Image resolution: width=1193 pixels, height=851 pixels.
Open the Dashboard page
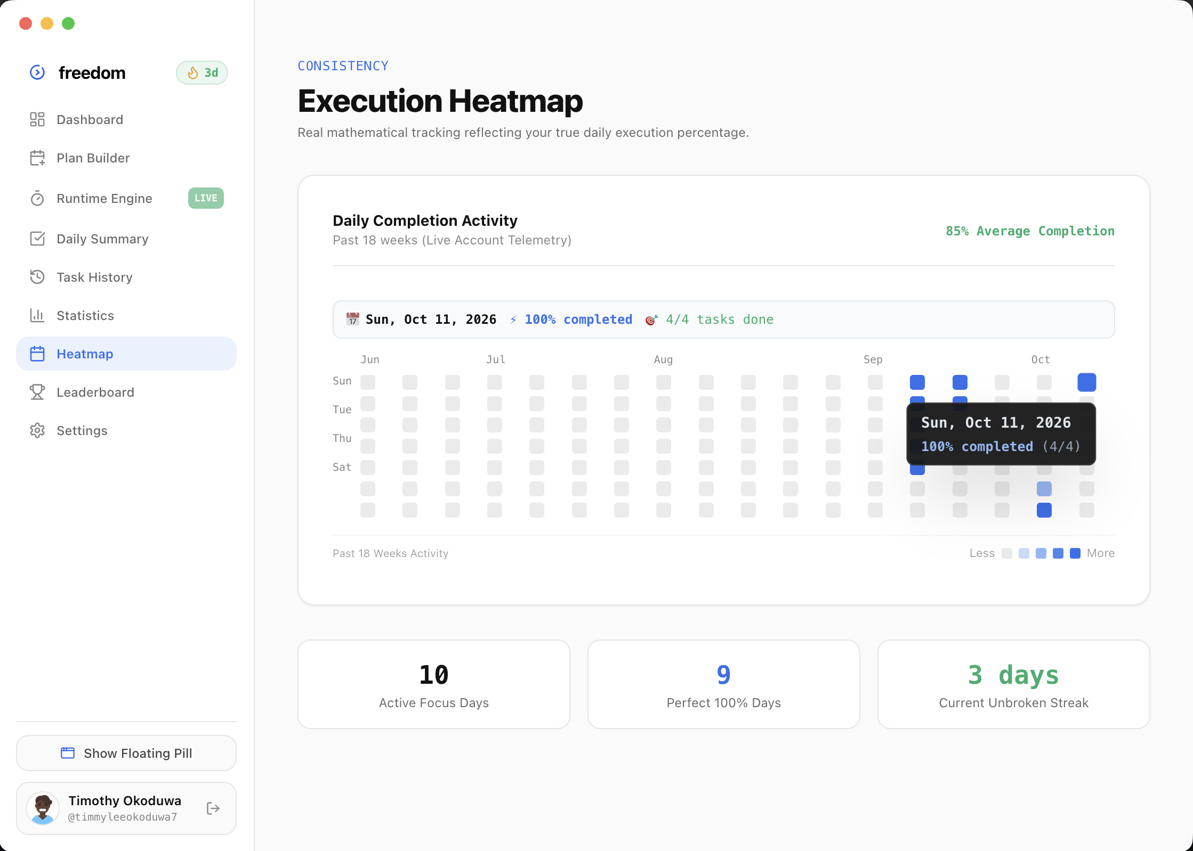[126, 119]
